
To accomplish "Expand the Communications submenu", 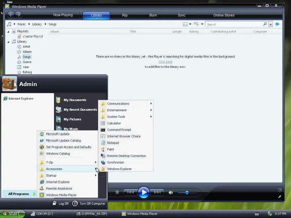I will click(x=126, y=103).
